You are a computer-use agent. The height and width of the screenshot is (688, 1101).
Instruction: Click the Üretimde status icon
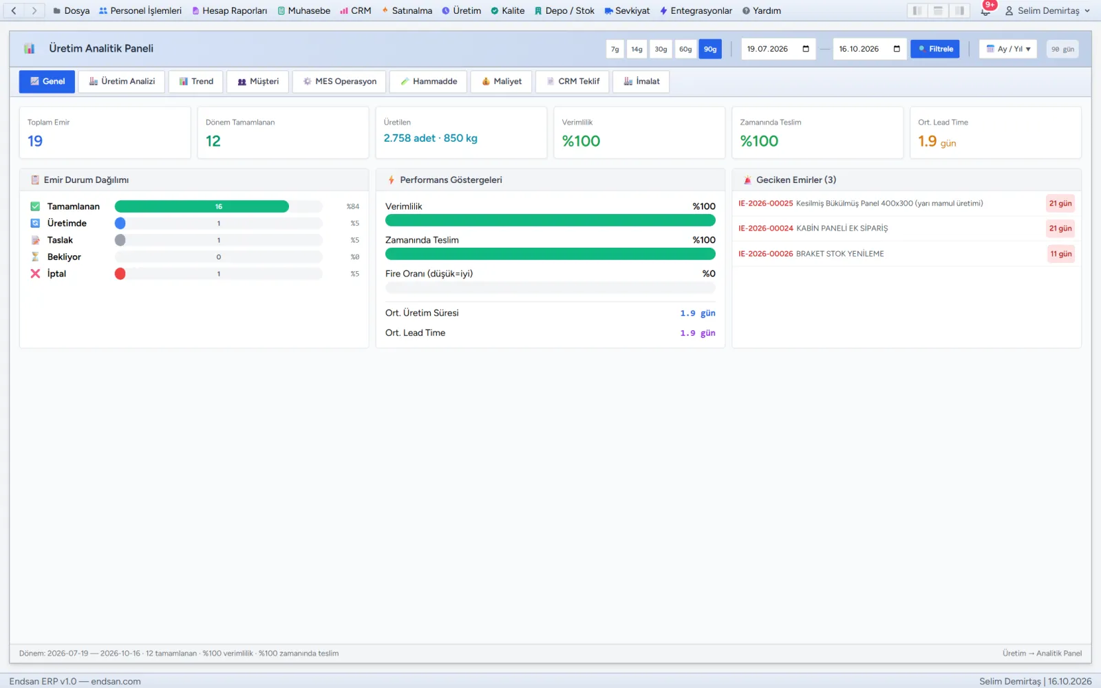(35, 223)
